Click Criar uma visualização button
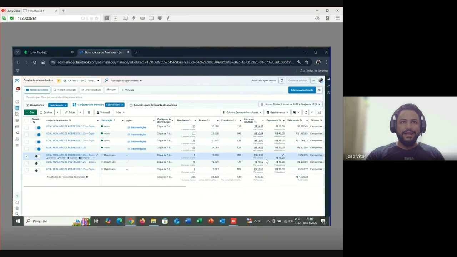 (302, 90)
